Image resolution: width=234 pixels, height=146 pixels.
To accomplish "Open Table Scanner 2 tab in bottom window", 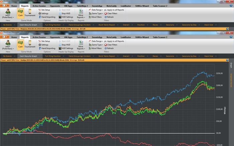I will pyautogui.click(x=160, y=37).
